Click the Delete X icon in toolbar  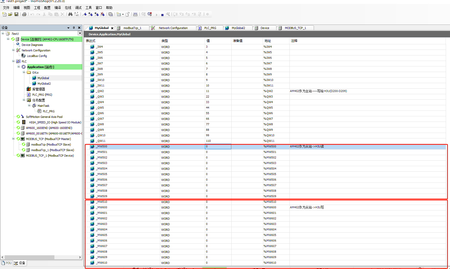[62, 14]
